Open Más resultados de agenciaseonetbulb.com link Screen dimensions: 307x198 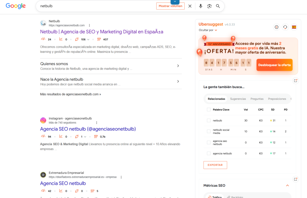(70, 94)
